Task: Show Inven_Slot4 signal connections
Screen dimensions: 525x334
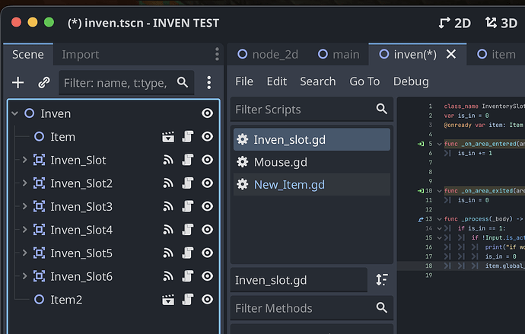Action: pyautogui.click(x=168, y=230)
